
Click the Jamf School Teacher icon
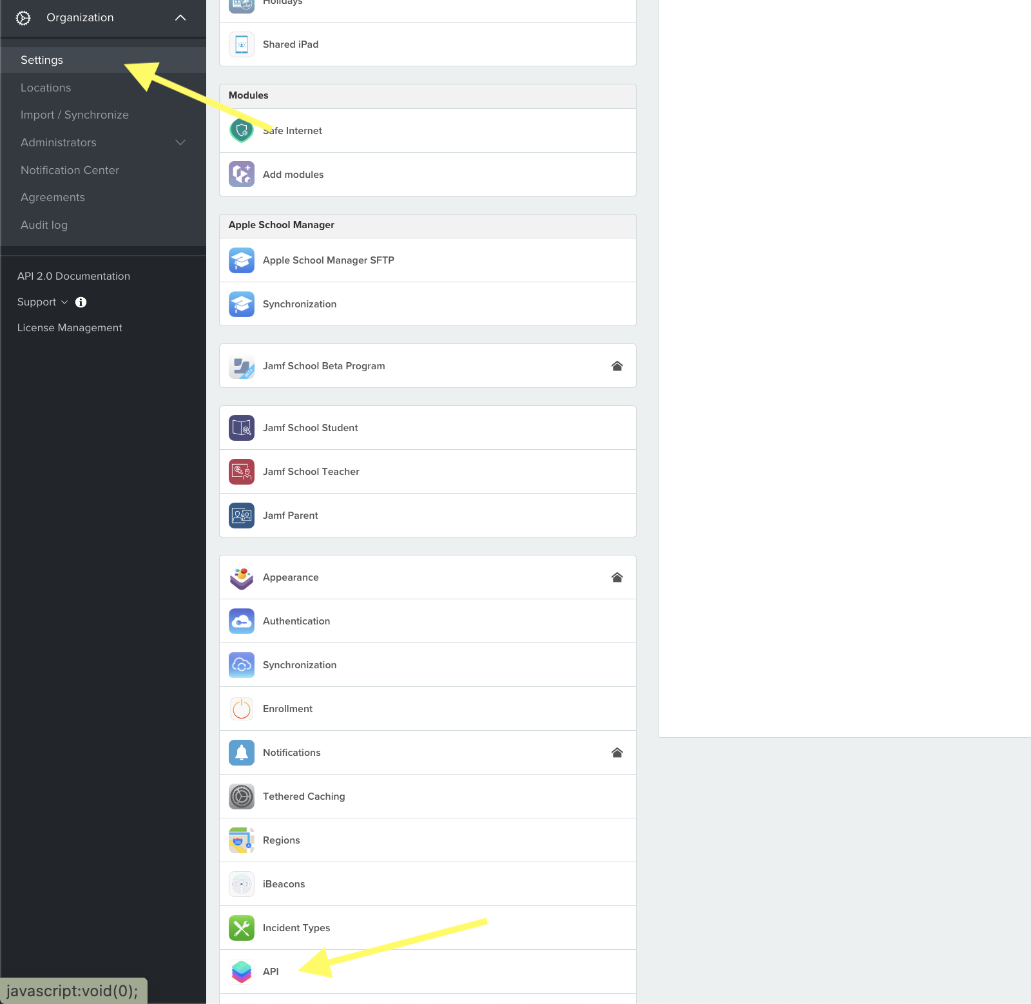(x=241, y=471)
